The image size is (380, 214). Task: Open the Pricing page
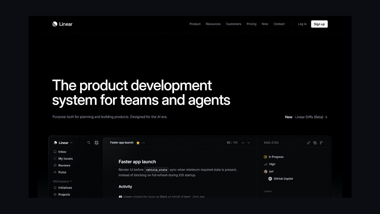pos(251,24)
